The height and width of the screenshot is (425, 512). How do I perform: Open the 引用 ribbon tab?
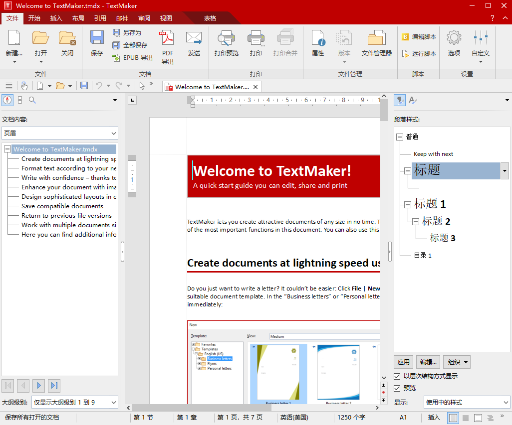100,18
